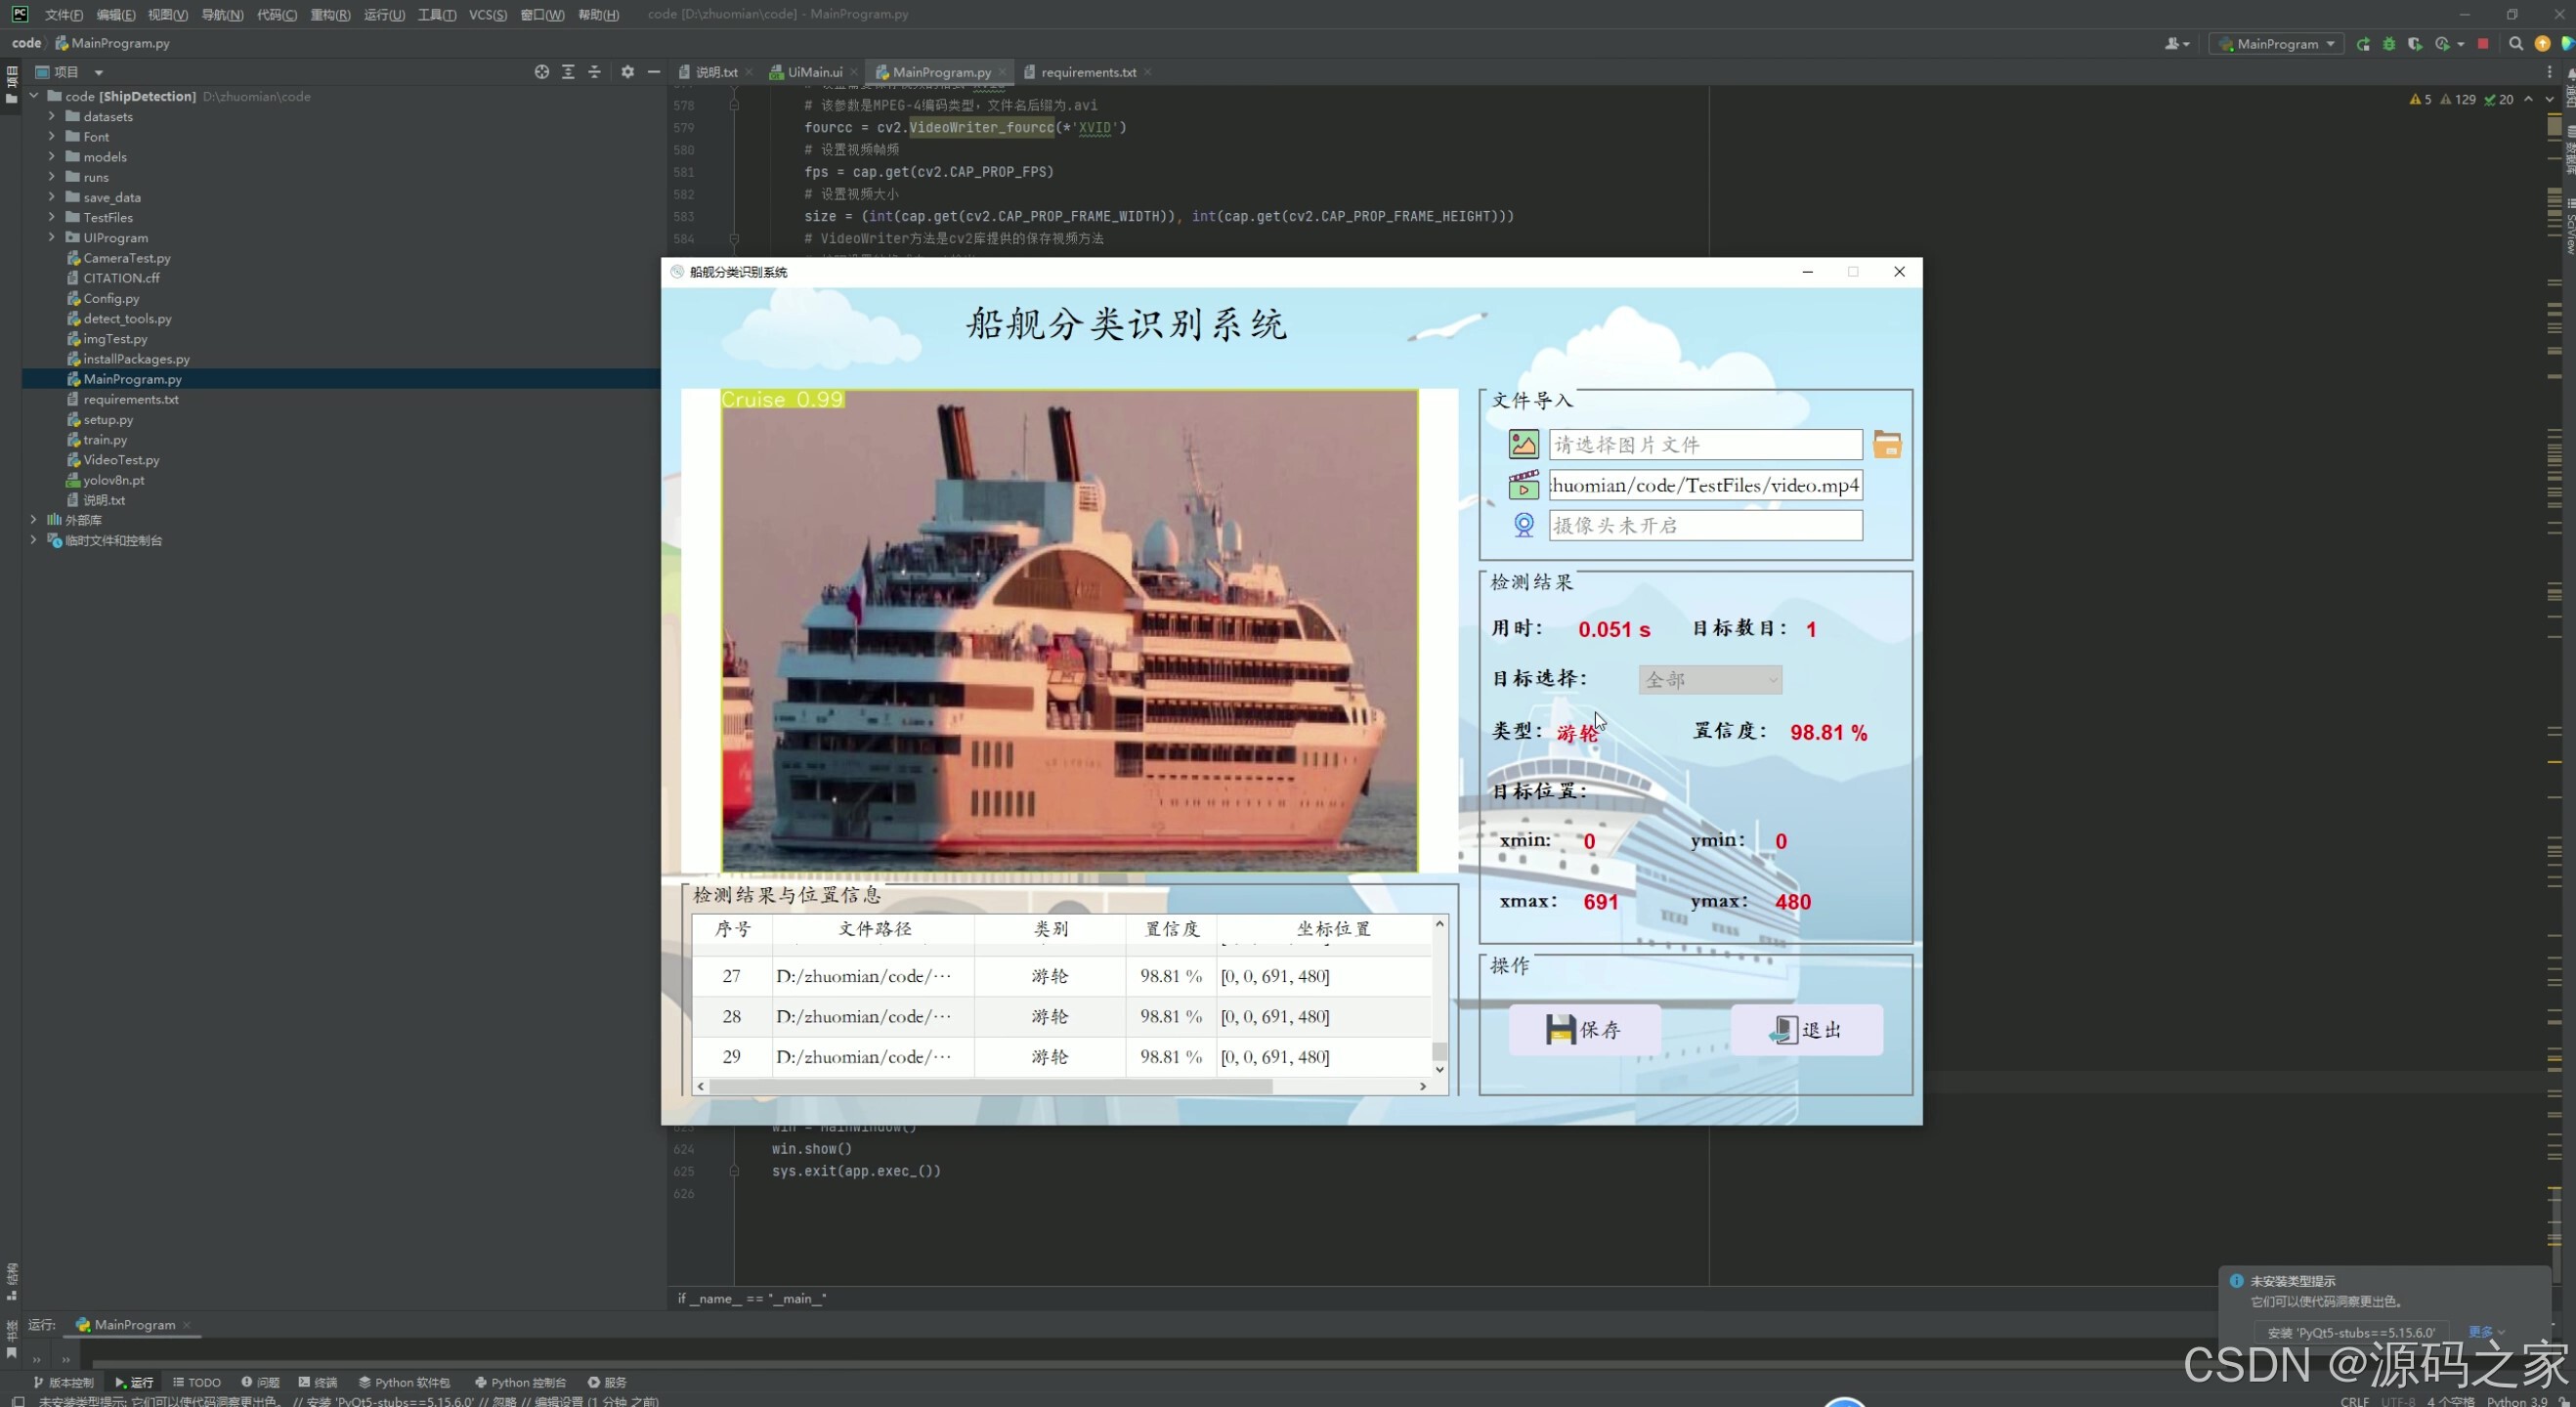Open the VCS(S) menu
The width and height of the screenshot is (2576, 1407).
487,14
